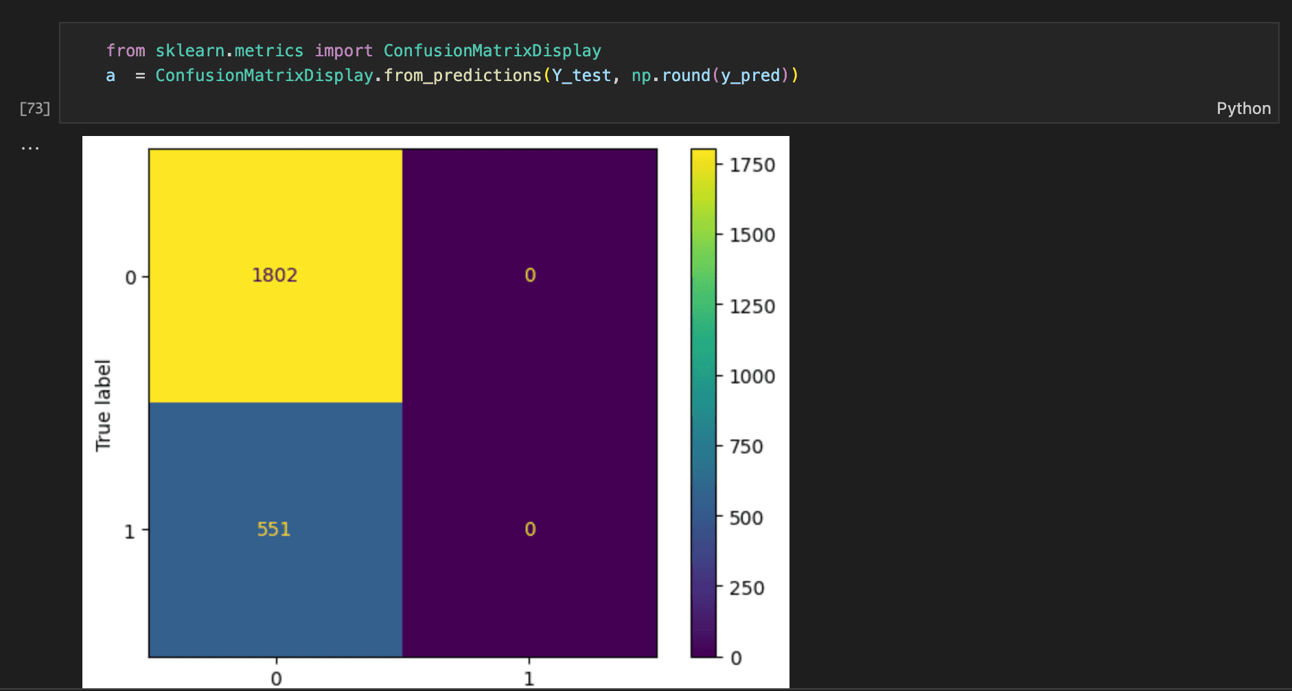Click x-axis tick label 0

(x=276, y=679)
